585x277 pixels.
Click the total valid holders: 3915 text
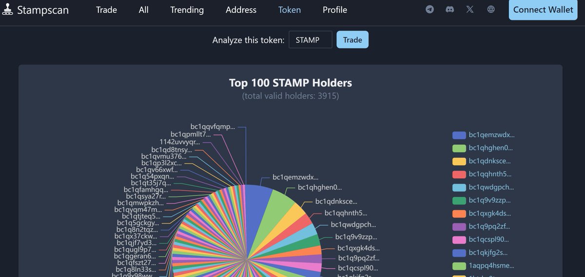[291, 96]
